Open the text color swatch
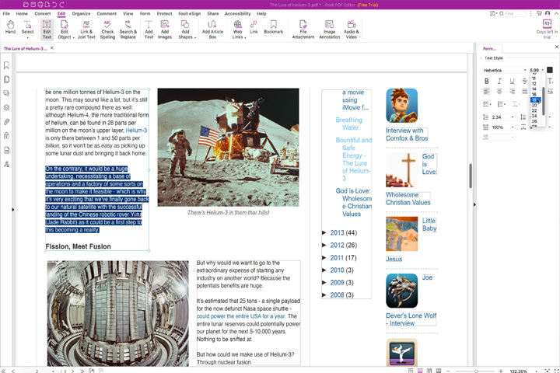This screenshot has height=373, width=560. 550,70
